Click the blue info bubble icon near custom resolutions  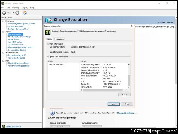(x=52, y=113)
